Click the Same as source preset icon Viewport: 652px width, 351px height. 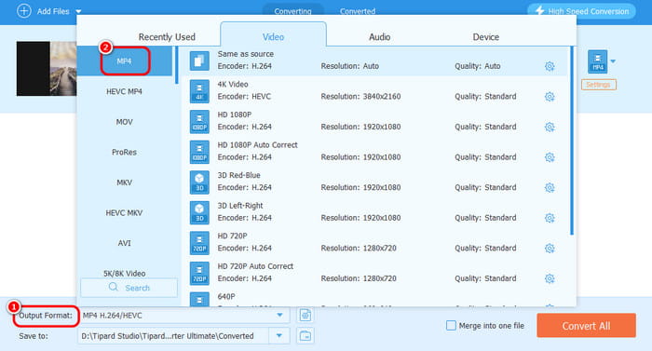(x=199, y=61)
